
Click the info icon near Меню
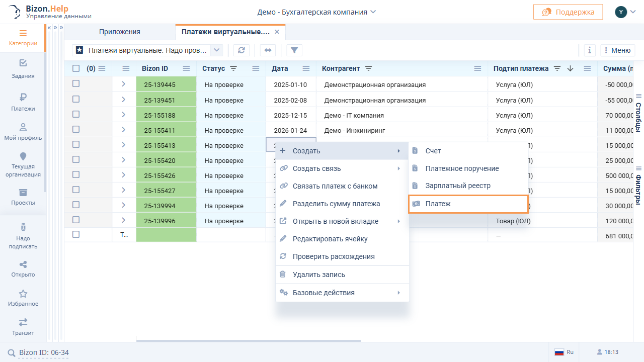(590, 50)
